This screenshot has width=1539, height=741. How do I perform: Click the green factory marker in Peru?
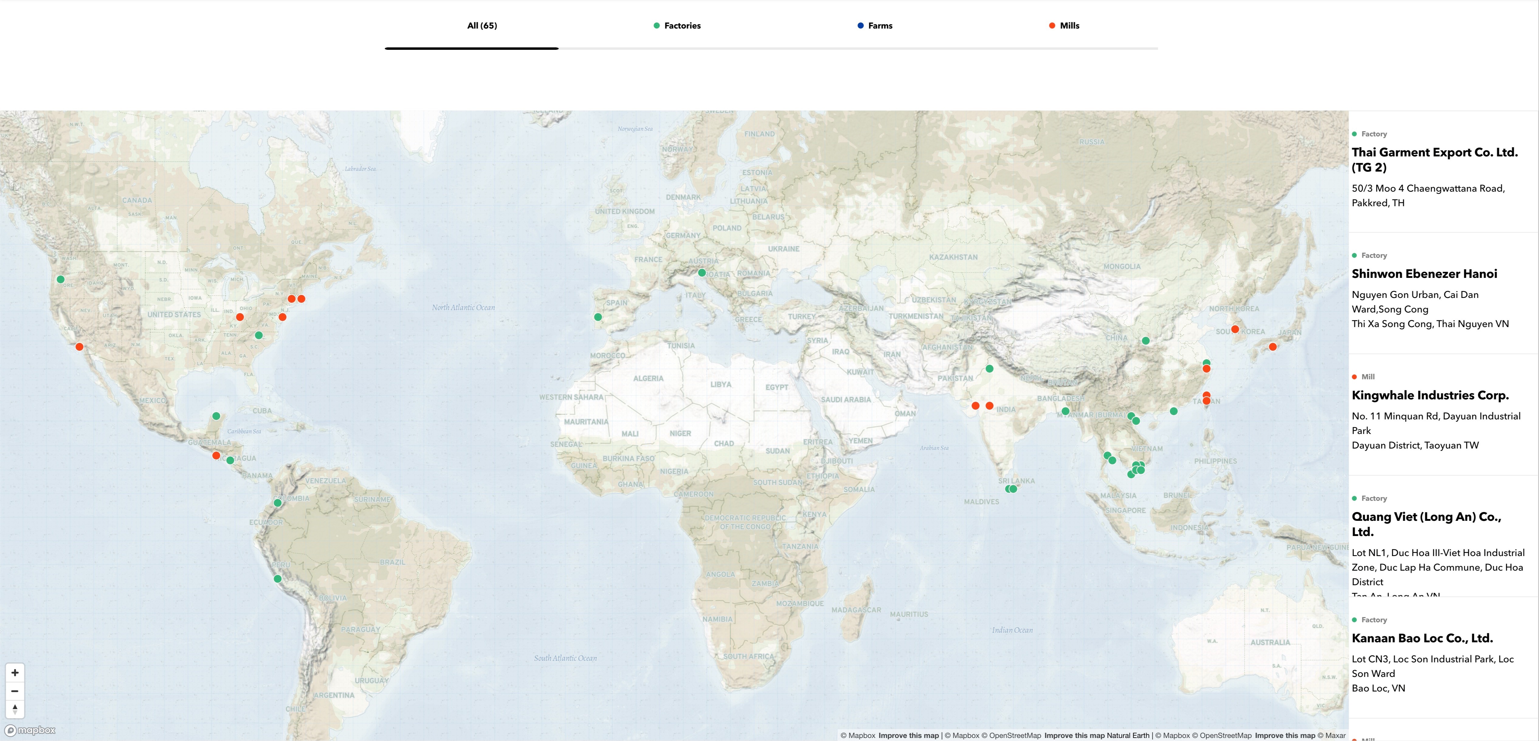[x=278, y=579]
